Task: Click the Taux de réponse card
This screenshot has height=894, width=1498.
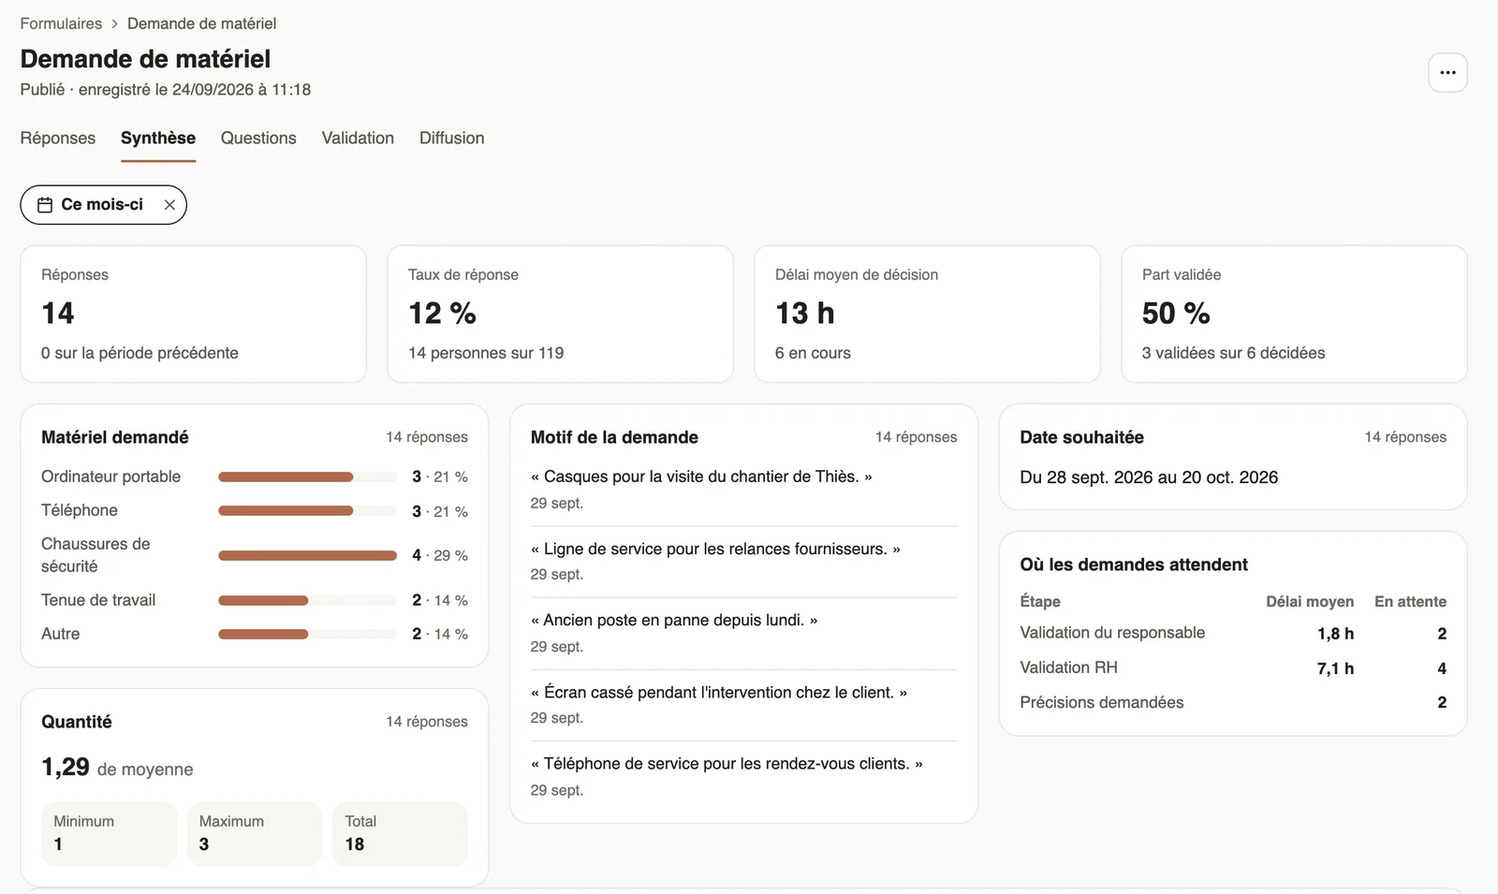Action: 560,314
